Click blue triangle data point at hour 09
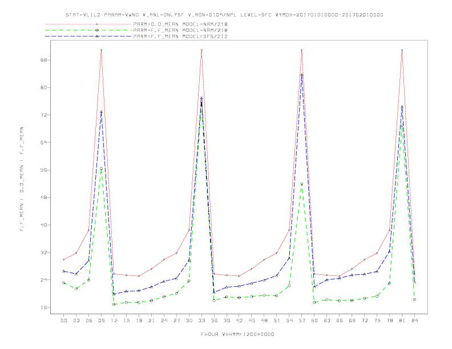The height and width of the screenshot is (349, 452). [x=101, y=112]
